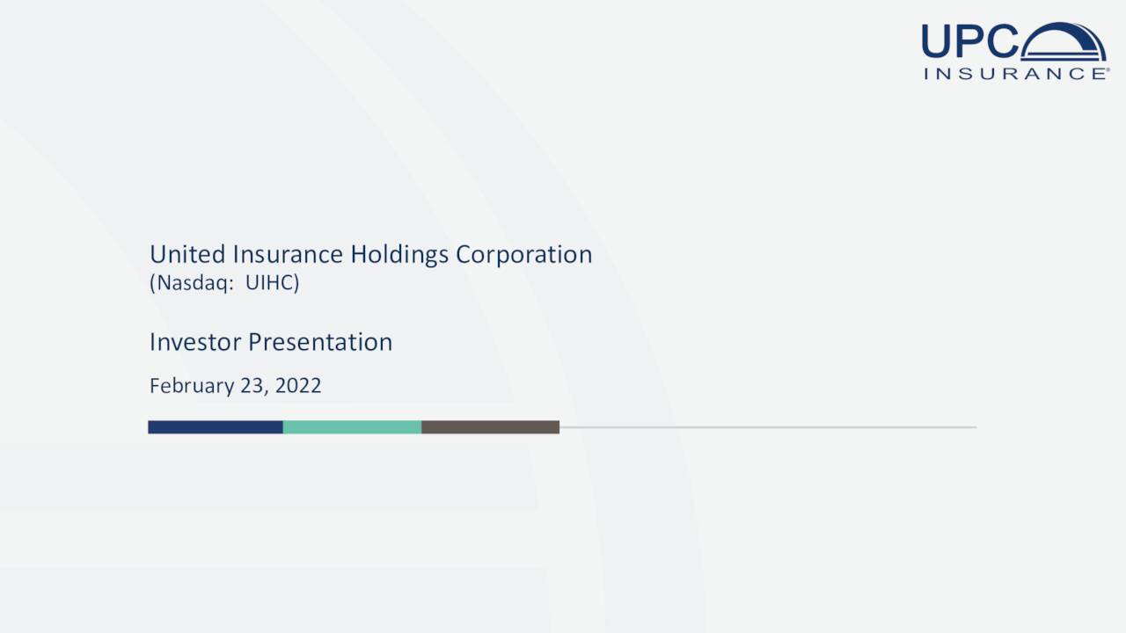Image resolution: width=1126 pixels, height=633 pixels.
Task: Select the Investor Presentation heading
Action: pyautogui.click(x=271, y=342)
